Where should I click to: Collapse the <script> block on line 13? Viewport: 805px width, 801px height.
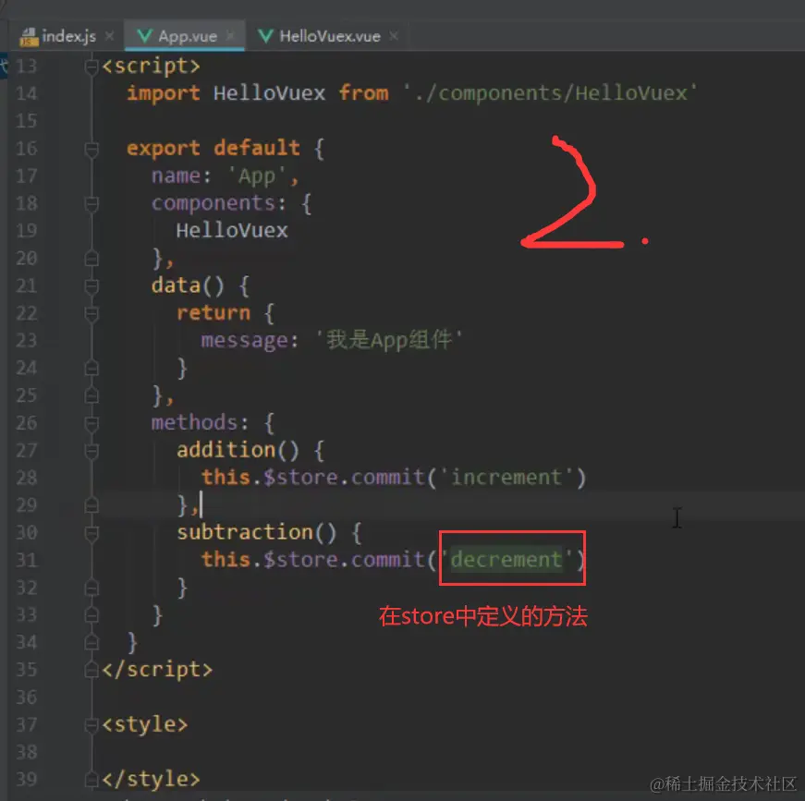tap(91, 67)
